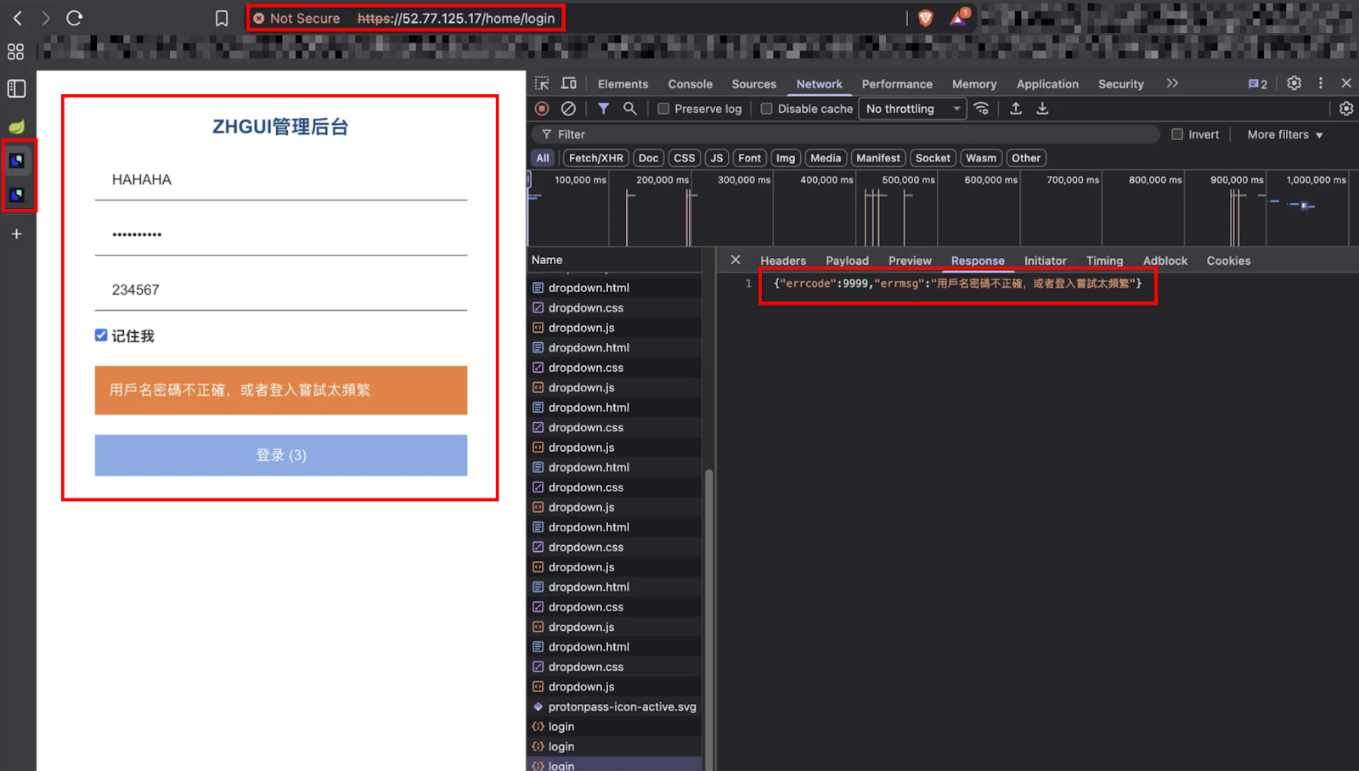Image resolution: width=1359 pixels, height=771 pixels.
Task: Click the 登录 (3) login button
Action: tap(281, 455)
